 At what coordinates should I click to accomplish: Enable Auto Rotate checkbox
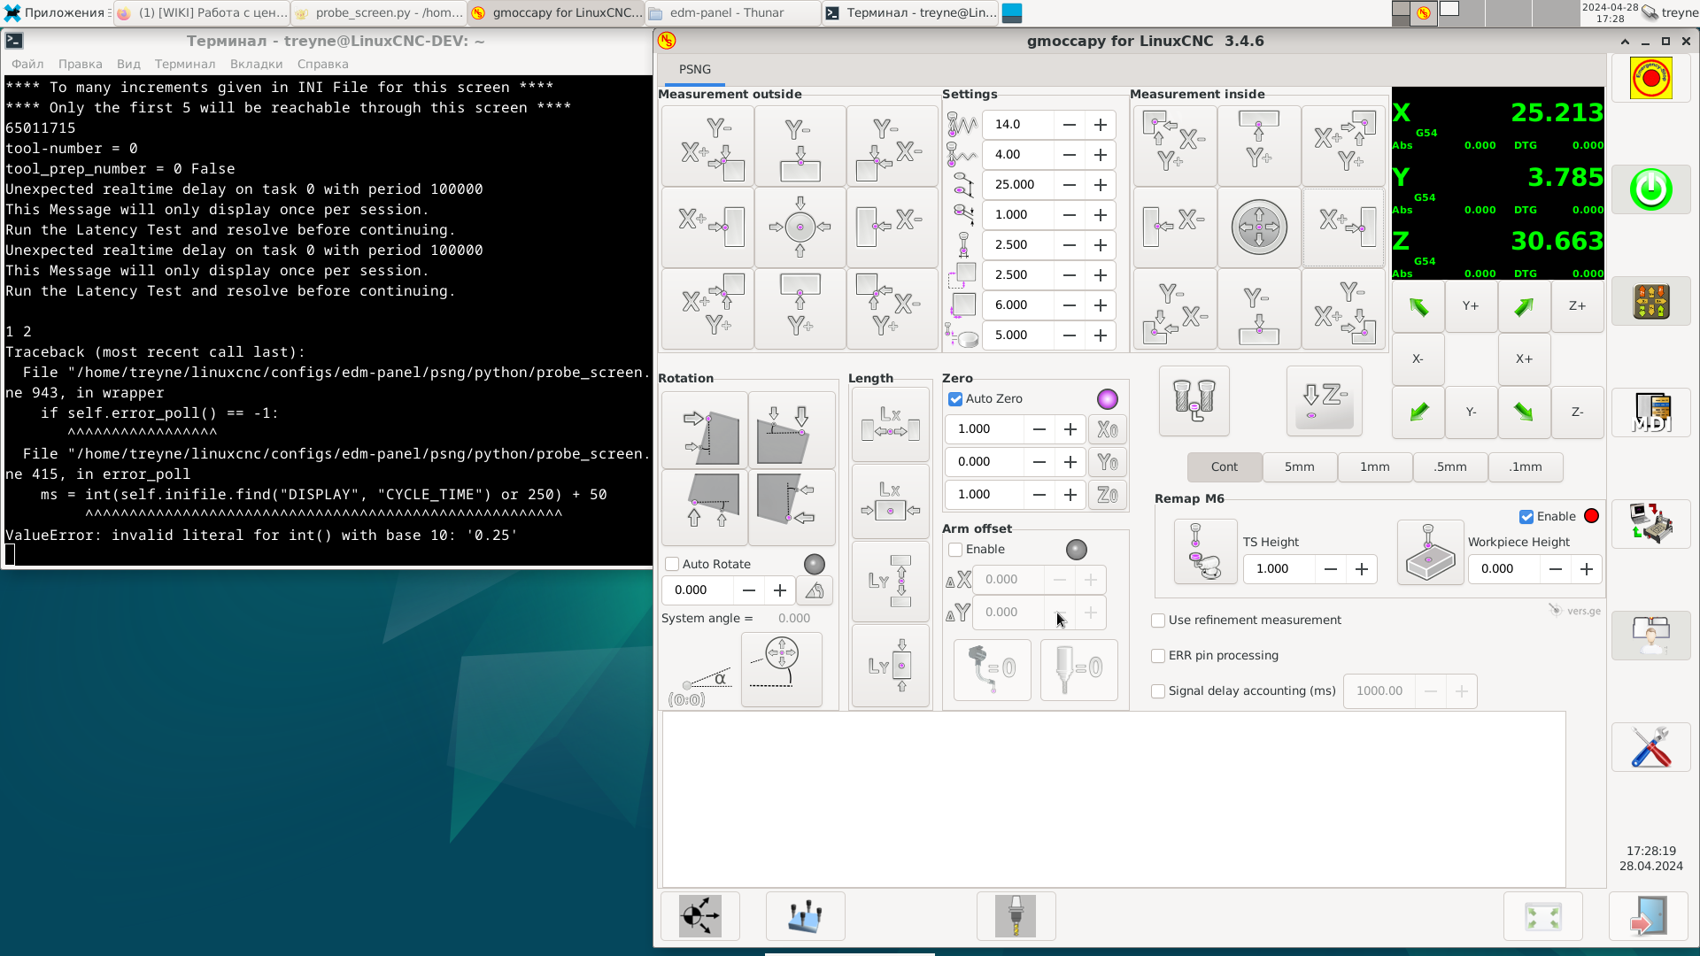point(672,565)
